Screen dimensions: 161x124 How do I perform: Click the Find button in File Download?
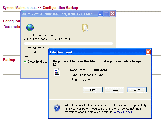click(x=93, y=90)
